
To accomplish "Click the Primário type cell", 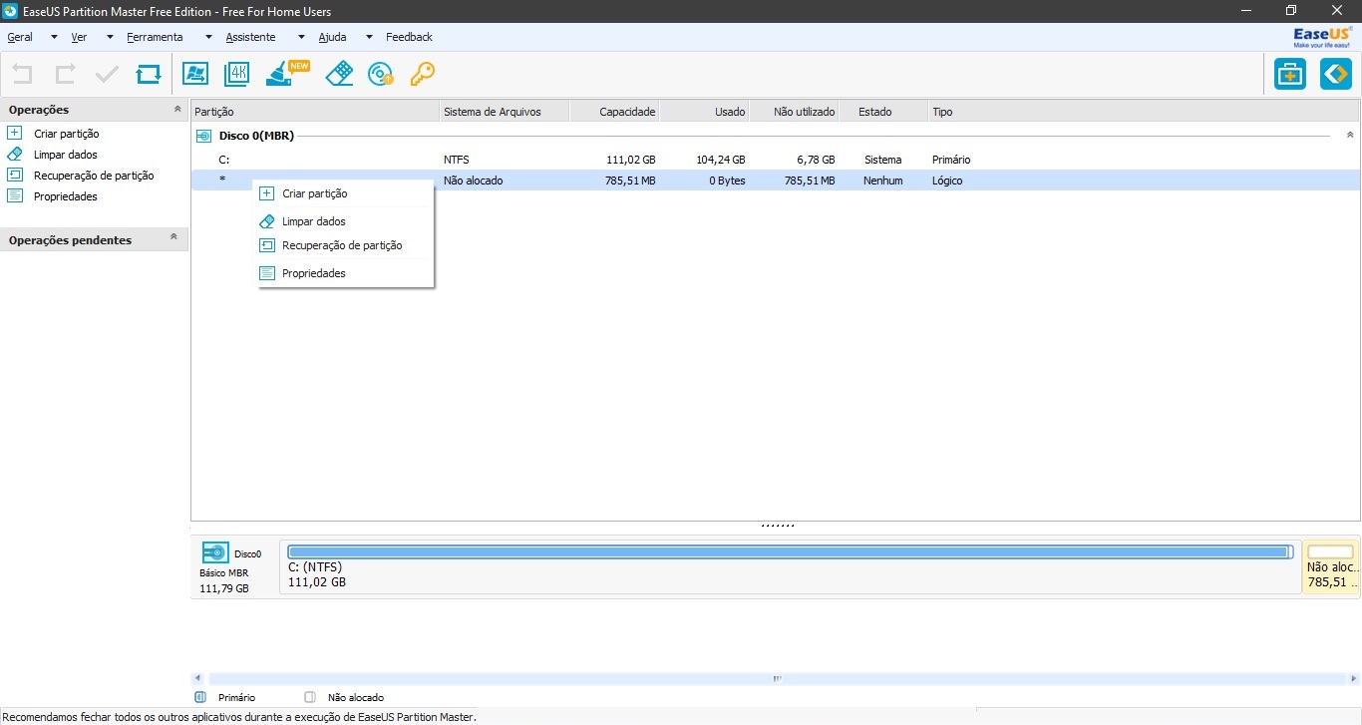I will (951, 160).
